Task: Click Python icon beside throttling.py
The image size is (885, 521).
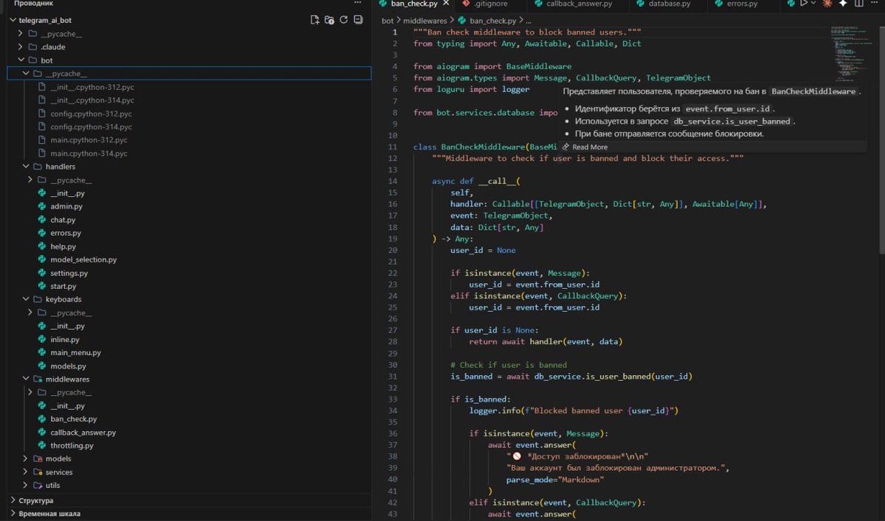Action: point(43,445)
